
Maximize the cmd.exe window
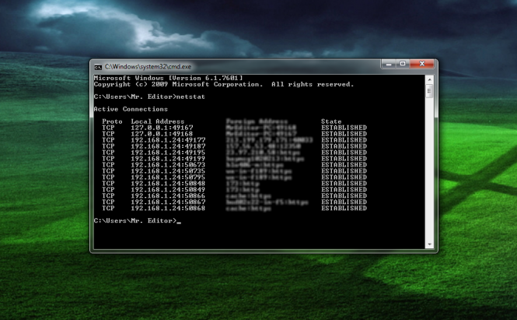403,64
